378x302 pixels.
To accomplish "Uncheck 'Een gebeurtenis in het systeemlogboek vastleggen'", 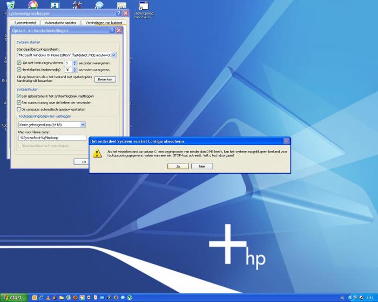I will 19,96.
